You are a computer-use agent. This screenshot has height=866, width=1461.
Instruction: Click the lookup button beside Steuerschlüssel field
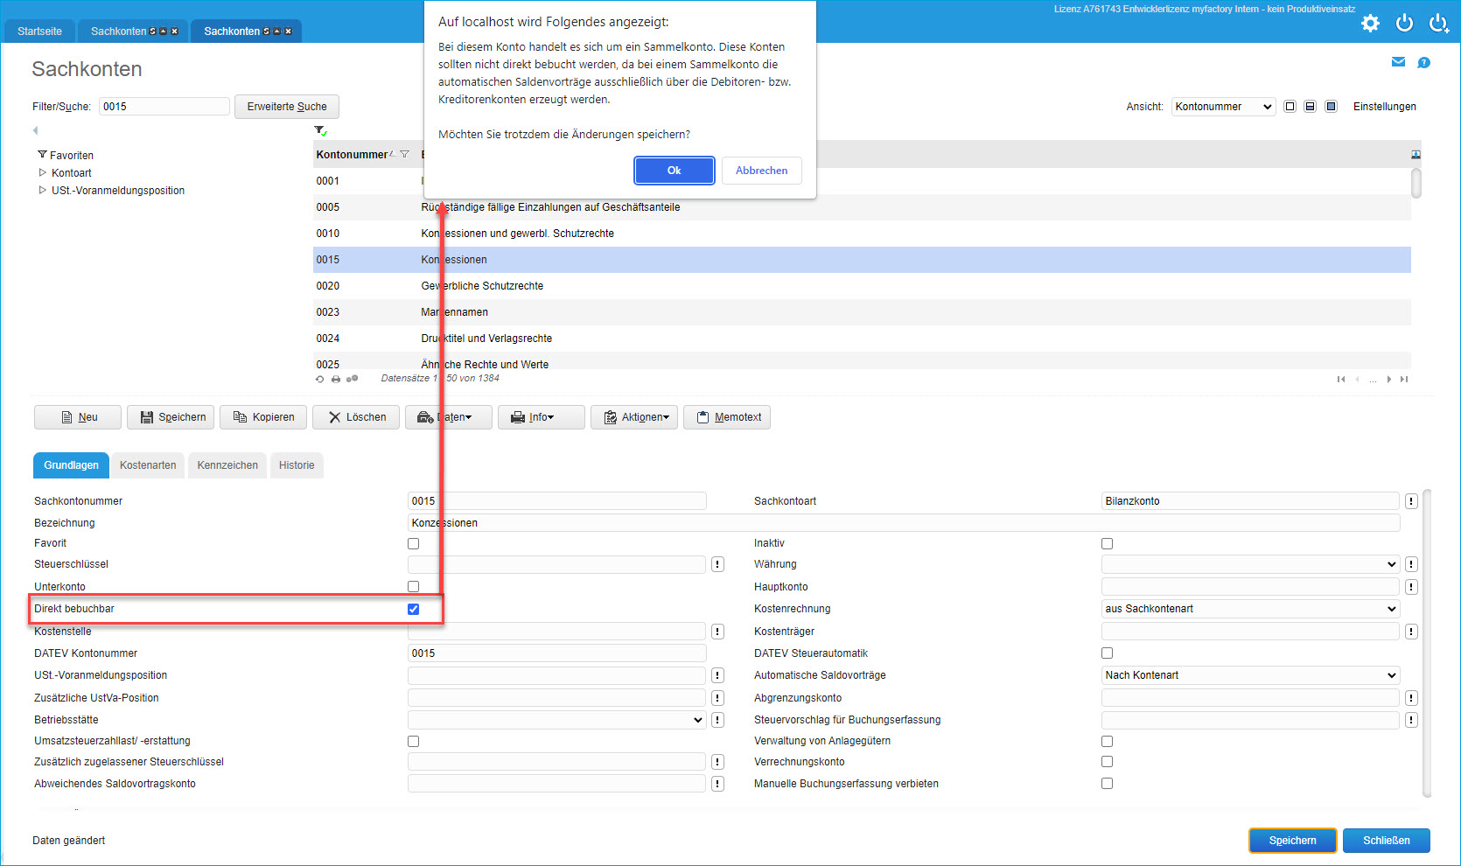pos(717,565)
